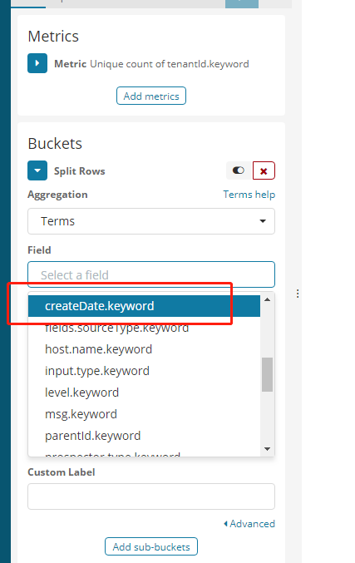The image size is (355, 563).
Task: Click the Add sub-buckets button
Action: pos(151,546)
